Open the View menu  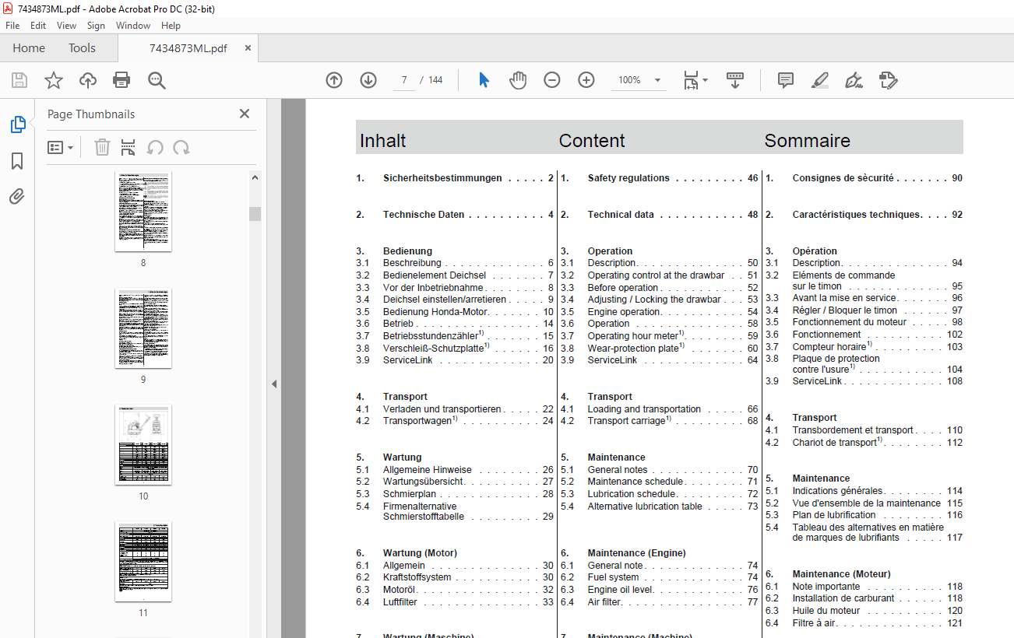66,26
